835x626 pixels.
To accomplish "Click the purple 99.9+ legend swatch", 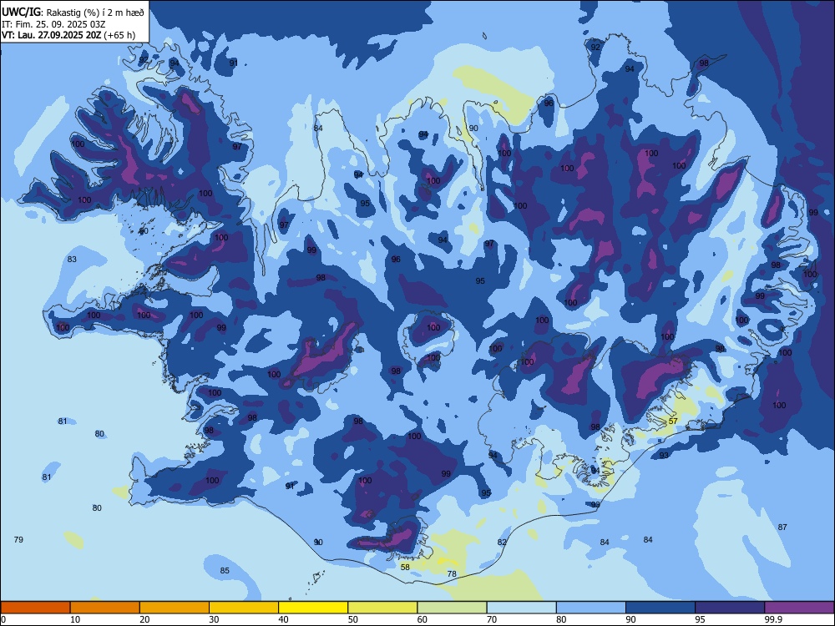I will point(799,608).
